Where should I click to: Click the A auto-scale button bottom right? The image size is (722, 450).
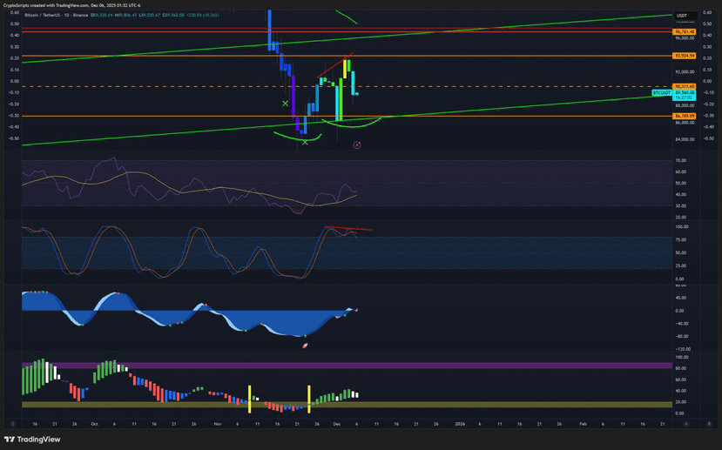coord(686,424)
